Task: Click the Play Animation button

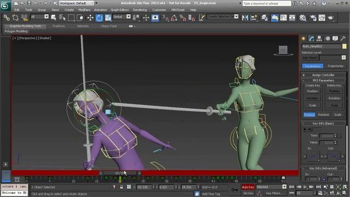Action: pos(305,187)
